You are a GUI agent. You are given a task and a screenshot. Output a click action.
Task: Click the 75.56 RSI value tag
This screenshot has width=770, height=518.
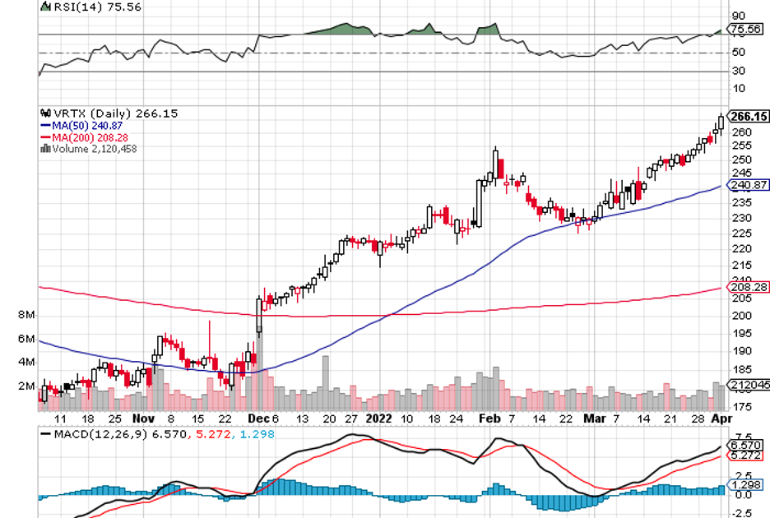tap(746, 30)
